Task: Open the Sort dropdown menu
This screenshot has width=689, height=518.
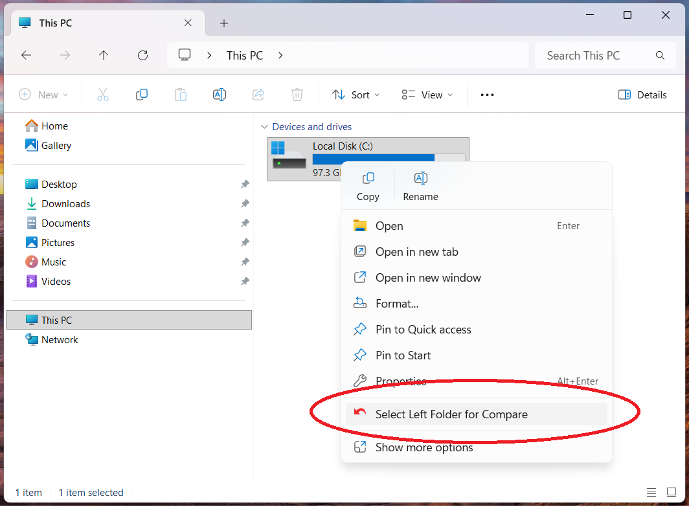Action: 356,95
